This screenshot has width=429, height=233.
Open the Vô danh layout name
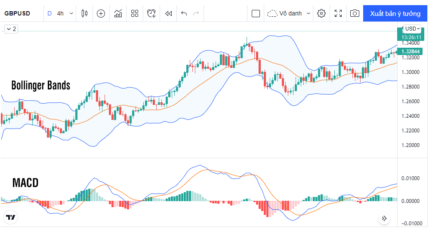(x=290, y=13)
